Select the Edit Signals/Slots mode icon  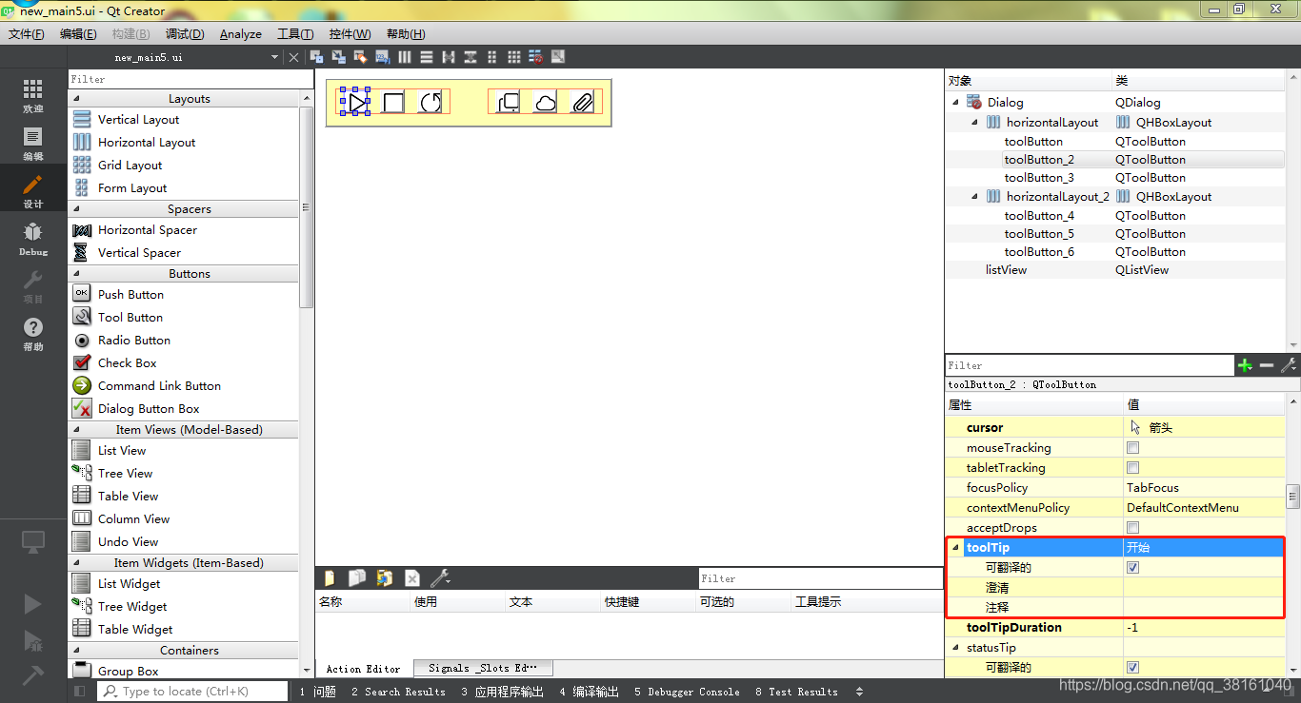click(x=338, y=57)
